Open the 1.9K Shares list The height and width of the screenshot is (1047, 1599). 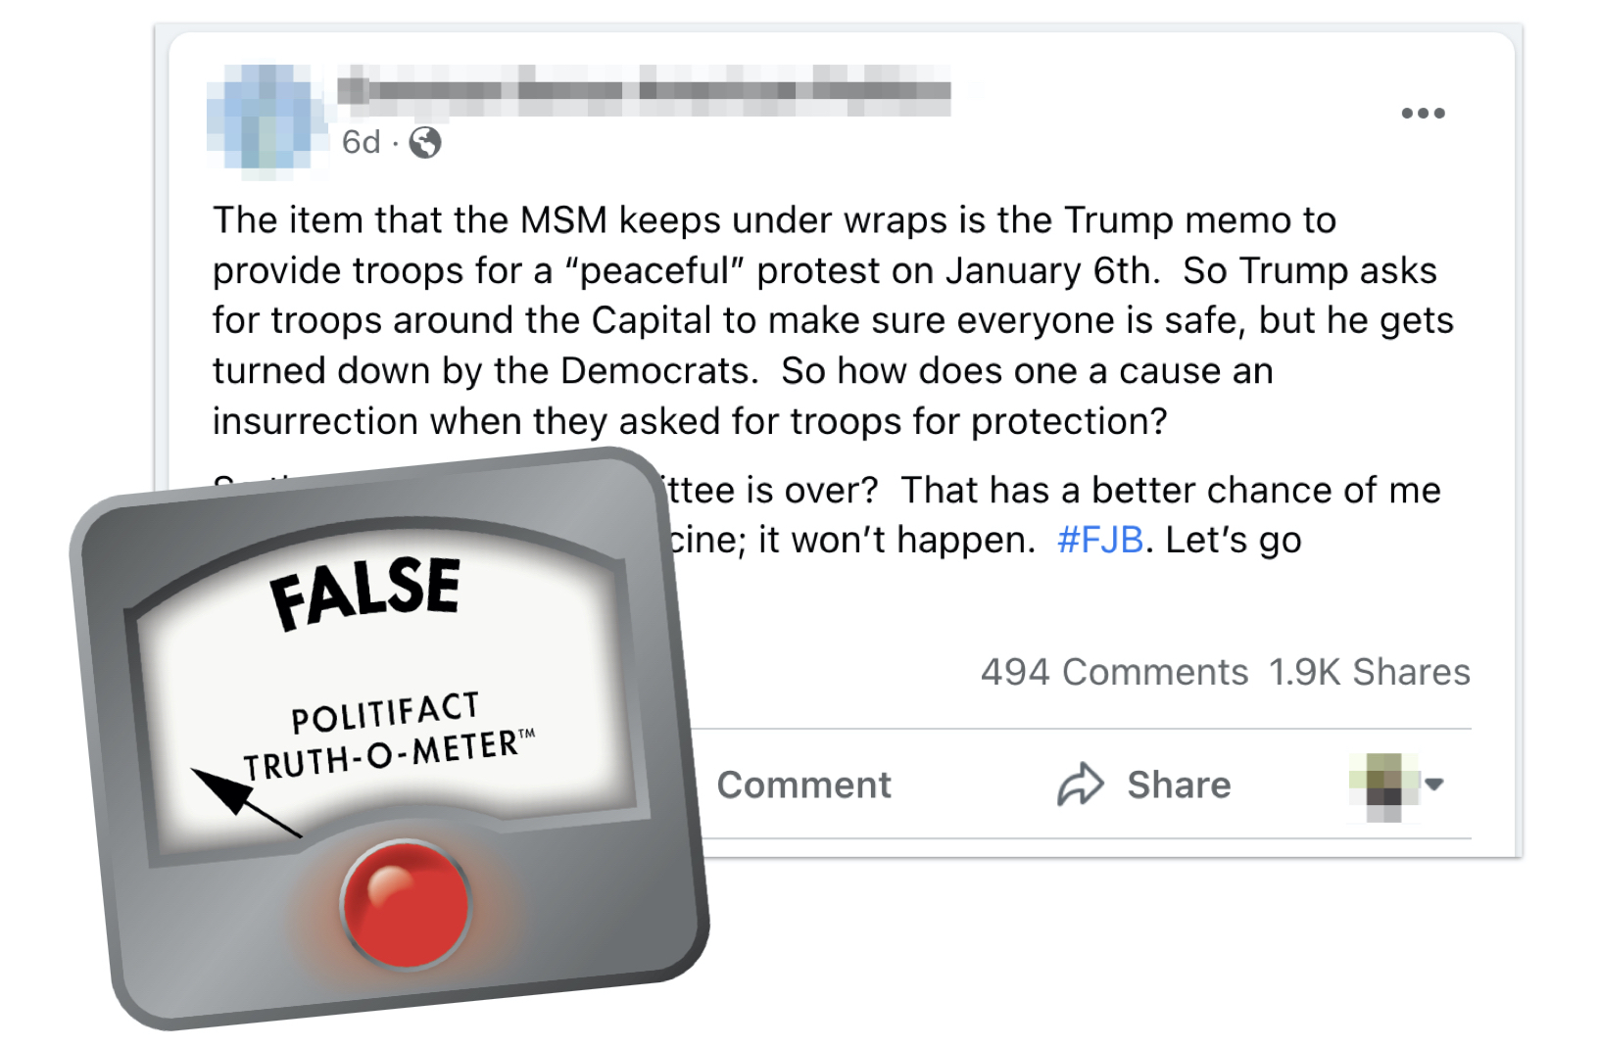tap(1369, 672)
